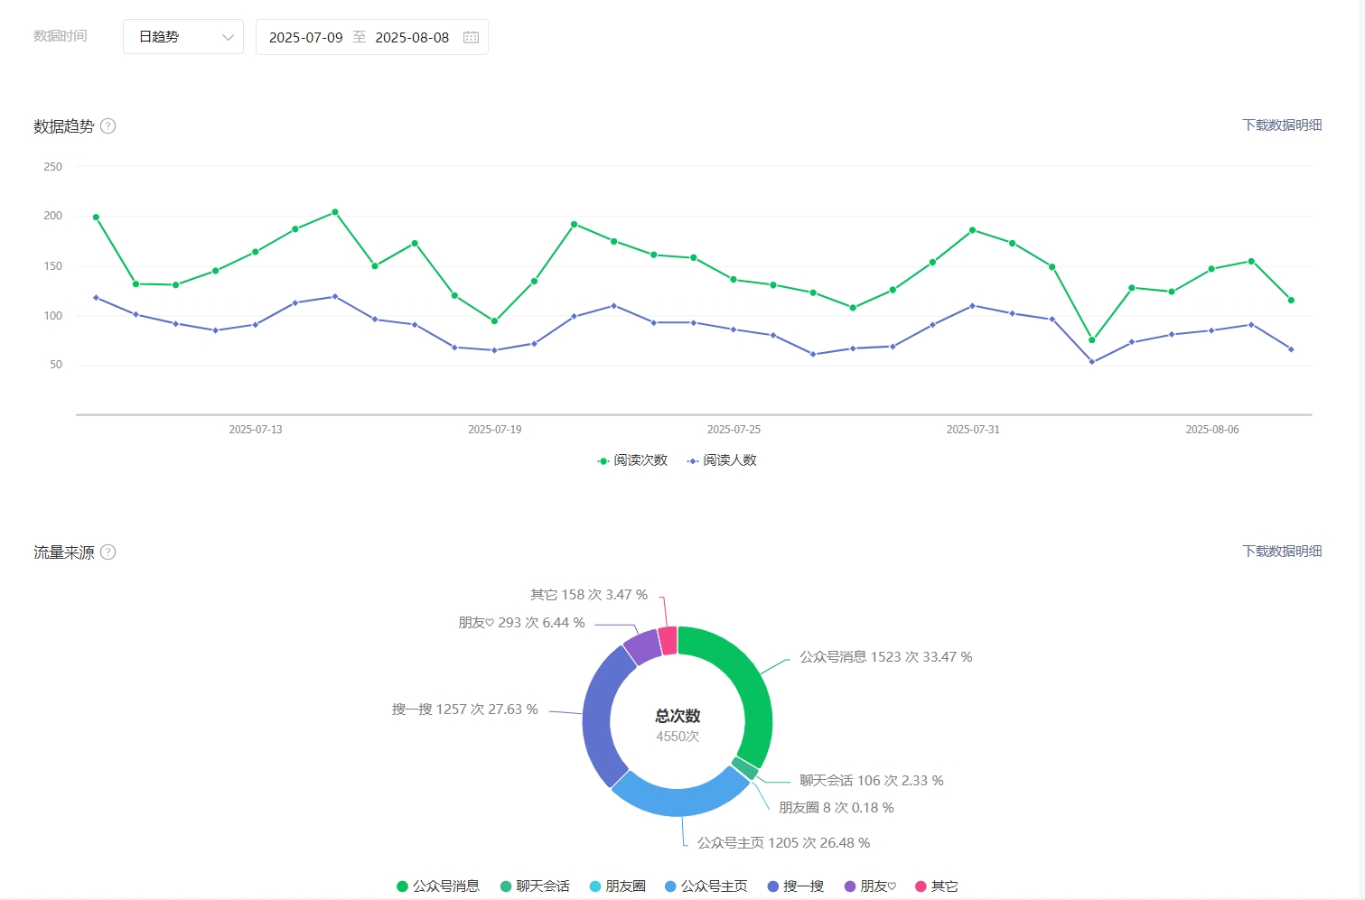Viewport: 1365px width, 900px height.
Task: Download data details for 流量来源 chart
Action: (1282, 552)
